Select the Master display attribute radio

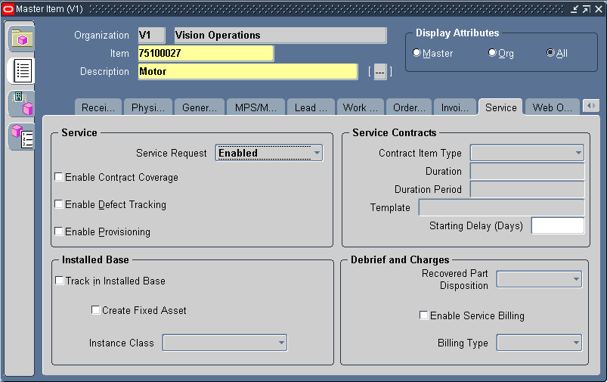417,52
